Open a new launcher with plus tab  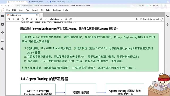click(x=41, y=15)
